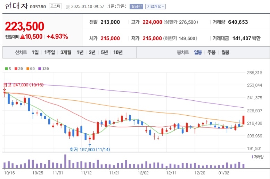The image size is (270, 179).
Task: Click the 10,500 price change value
Action: 34,37
